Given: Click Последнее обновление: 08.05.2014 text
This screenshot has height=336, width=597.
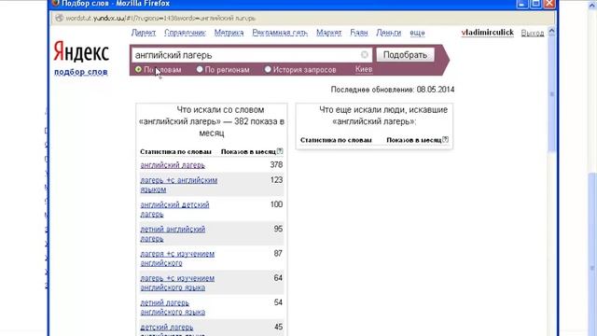Looking at the screenshot, I should 393,90.
